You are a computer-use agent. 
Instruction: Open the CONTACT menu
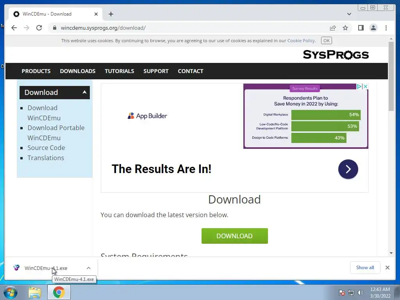[x=191, y=71]
